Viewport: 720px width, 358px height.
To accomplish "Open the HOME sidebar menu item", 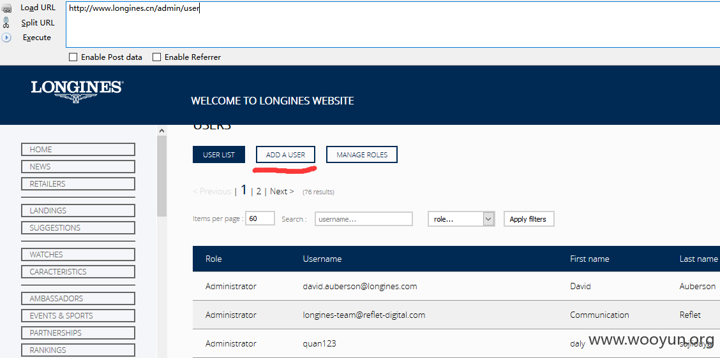I will coord(78,150).
